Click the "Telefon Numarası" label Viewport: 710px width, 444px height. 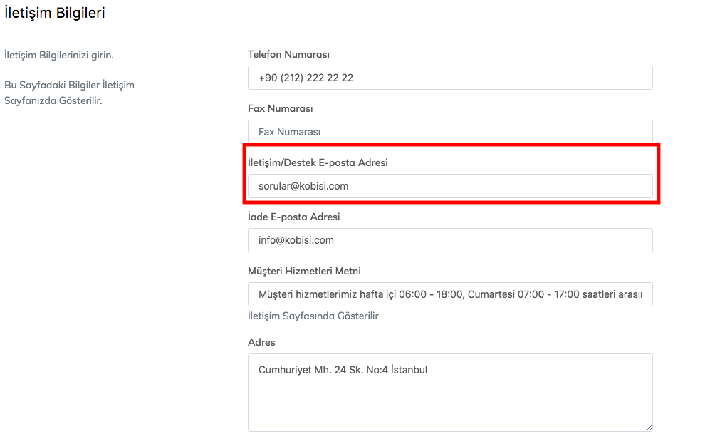coord(288,54)
